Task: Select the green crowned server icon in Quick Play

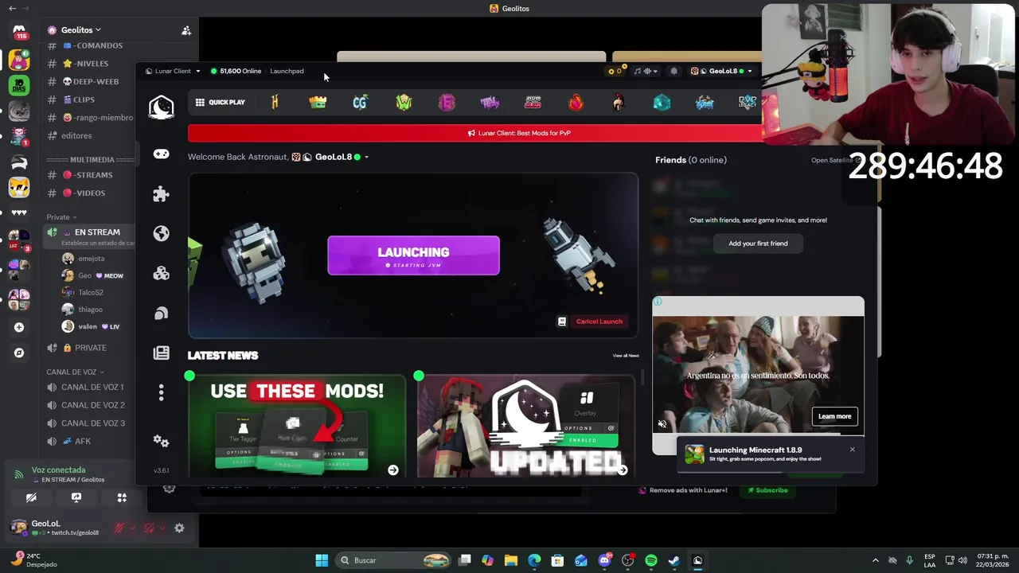Action: click(318, 102)
